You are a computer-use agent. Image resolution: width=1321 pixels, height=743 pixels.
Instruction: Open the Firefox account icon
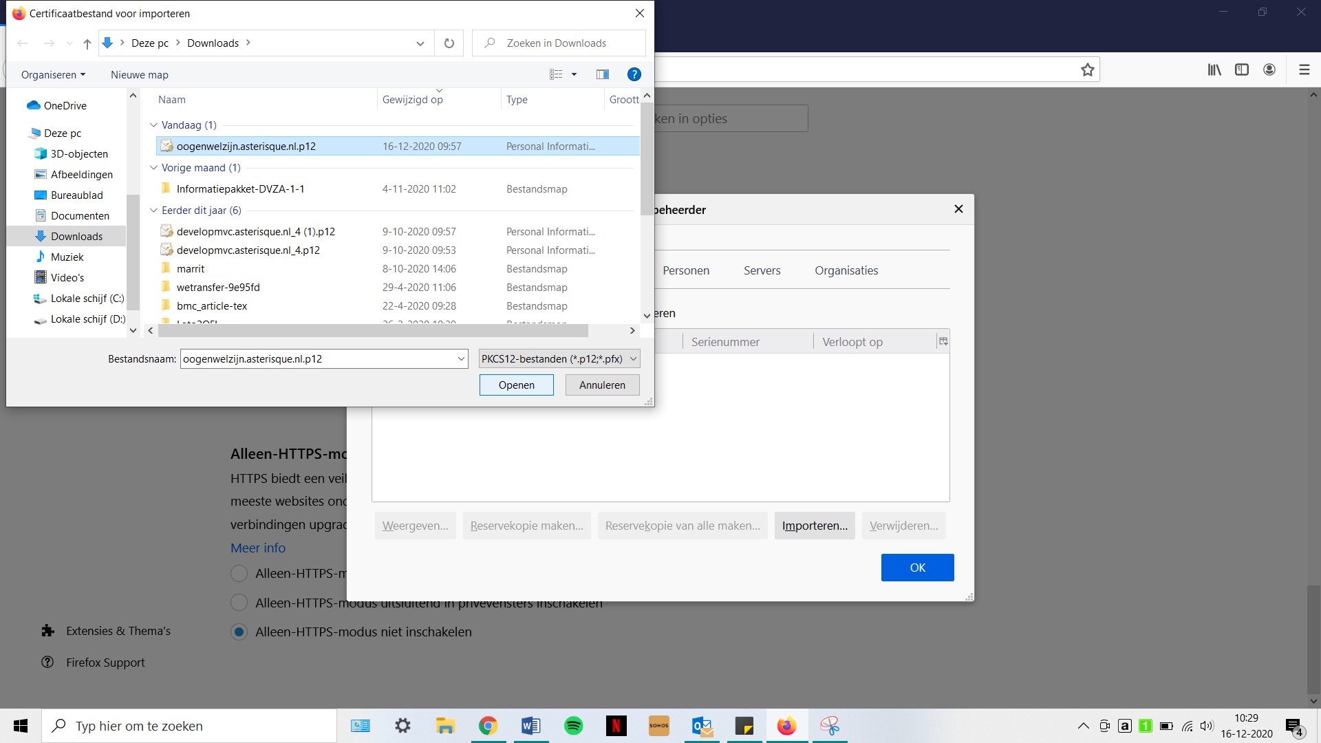pyautogui.click(x=1269, y=69)
